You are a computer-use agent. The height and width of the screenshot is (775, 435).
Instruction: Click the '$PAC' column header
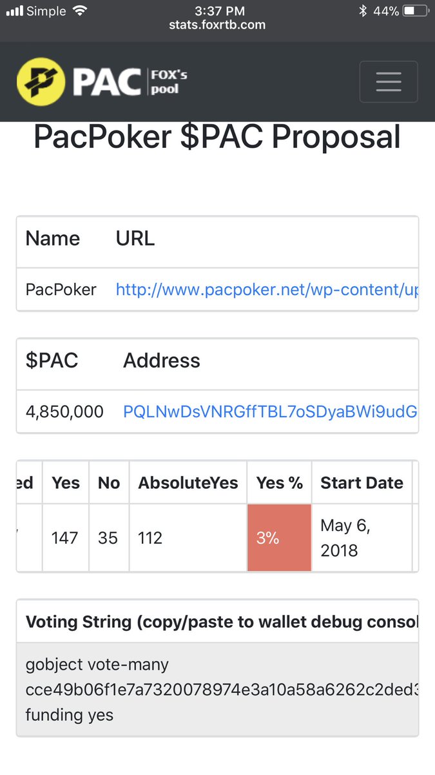[x=52, y=360]
